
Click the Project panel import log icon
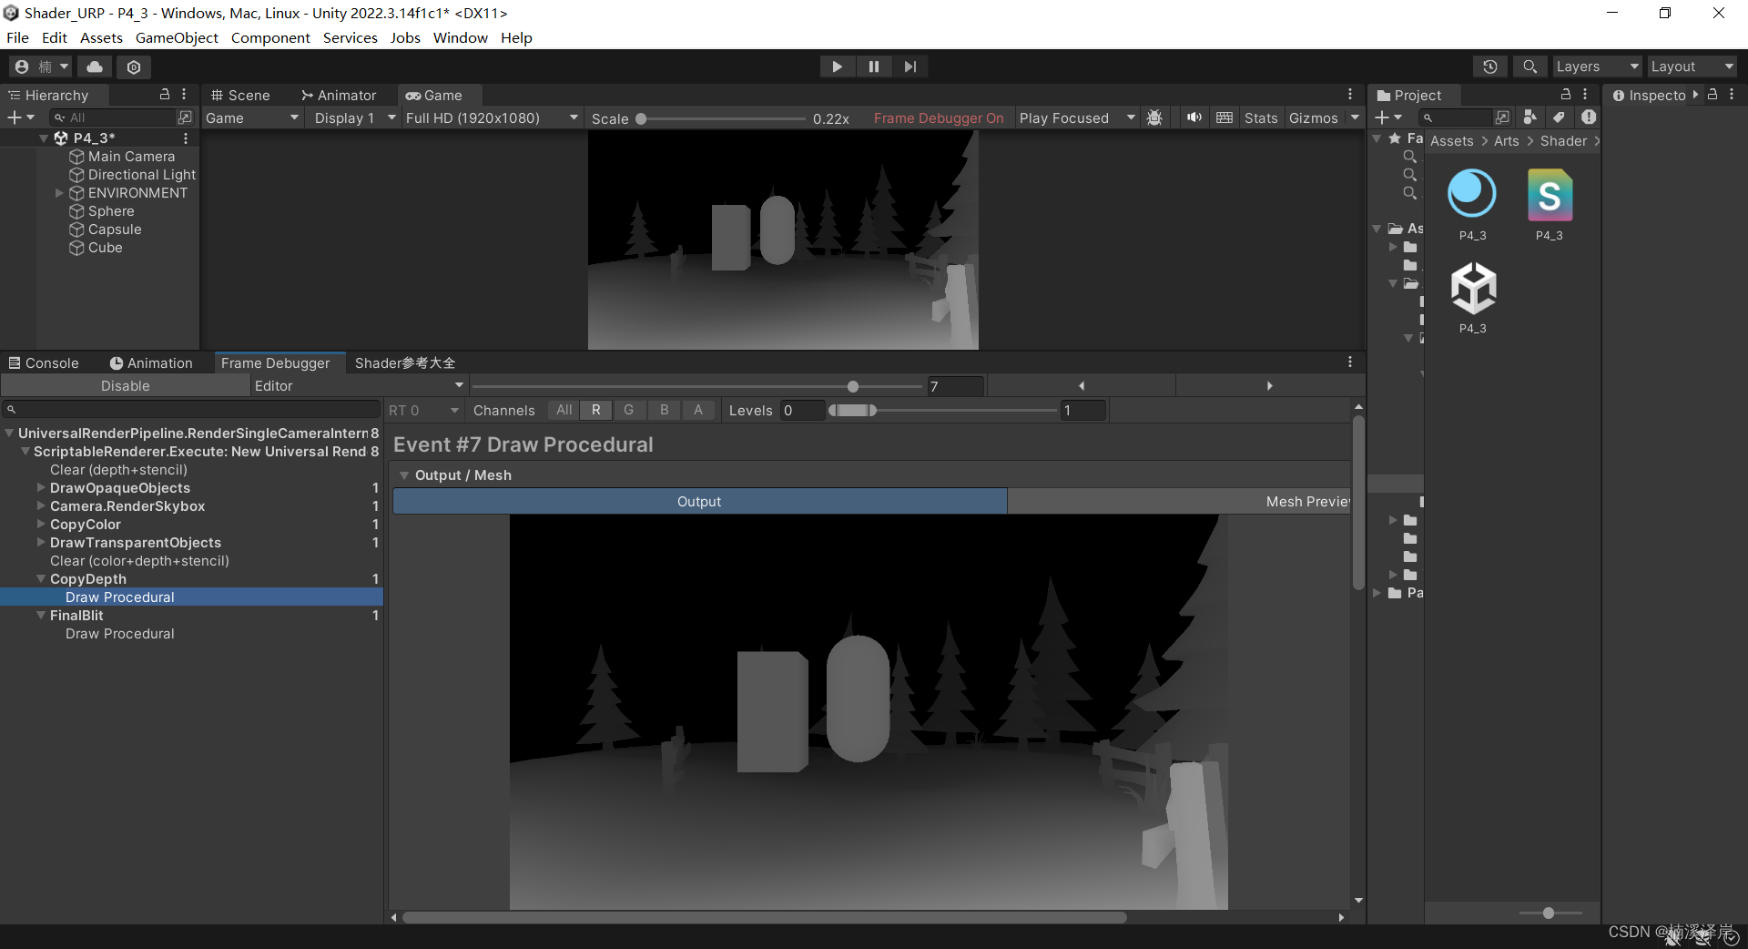coord(1589,117)
